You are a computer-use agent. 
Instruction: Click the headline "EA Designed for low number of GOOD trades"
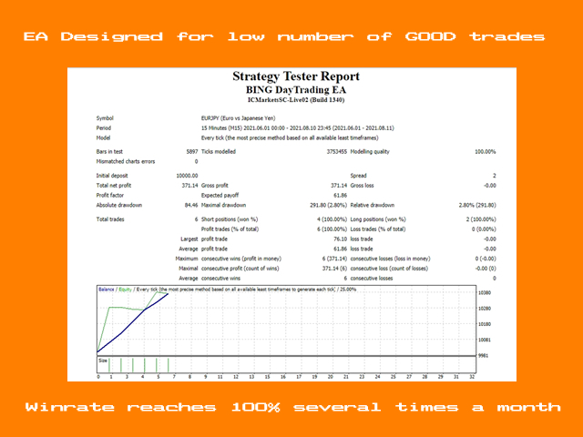[284, 36]
